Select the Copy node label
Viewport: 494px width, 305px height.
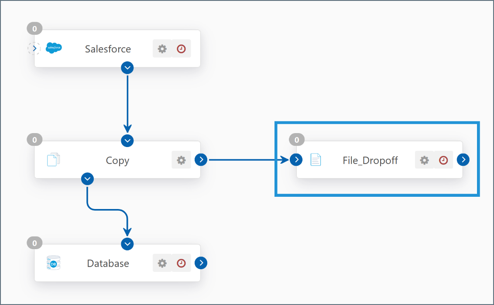117,161
